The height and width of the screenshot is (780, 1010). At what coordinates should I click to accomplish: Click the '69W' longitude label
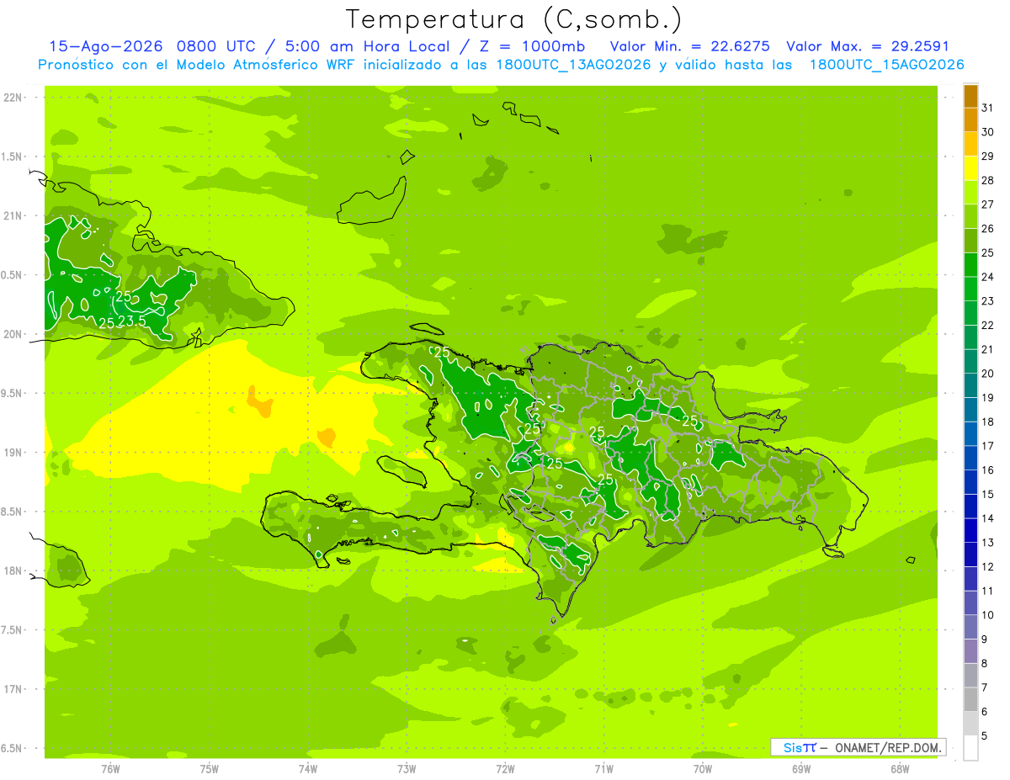click(x=800, y=768)
